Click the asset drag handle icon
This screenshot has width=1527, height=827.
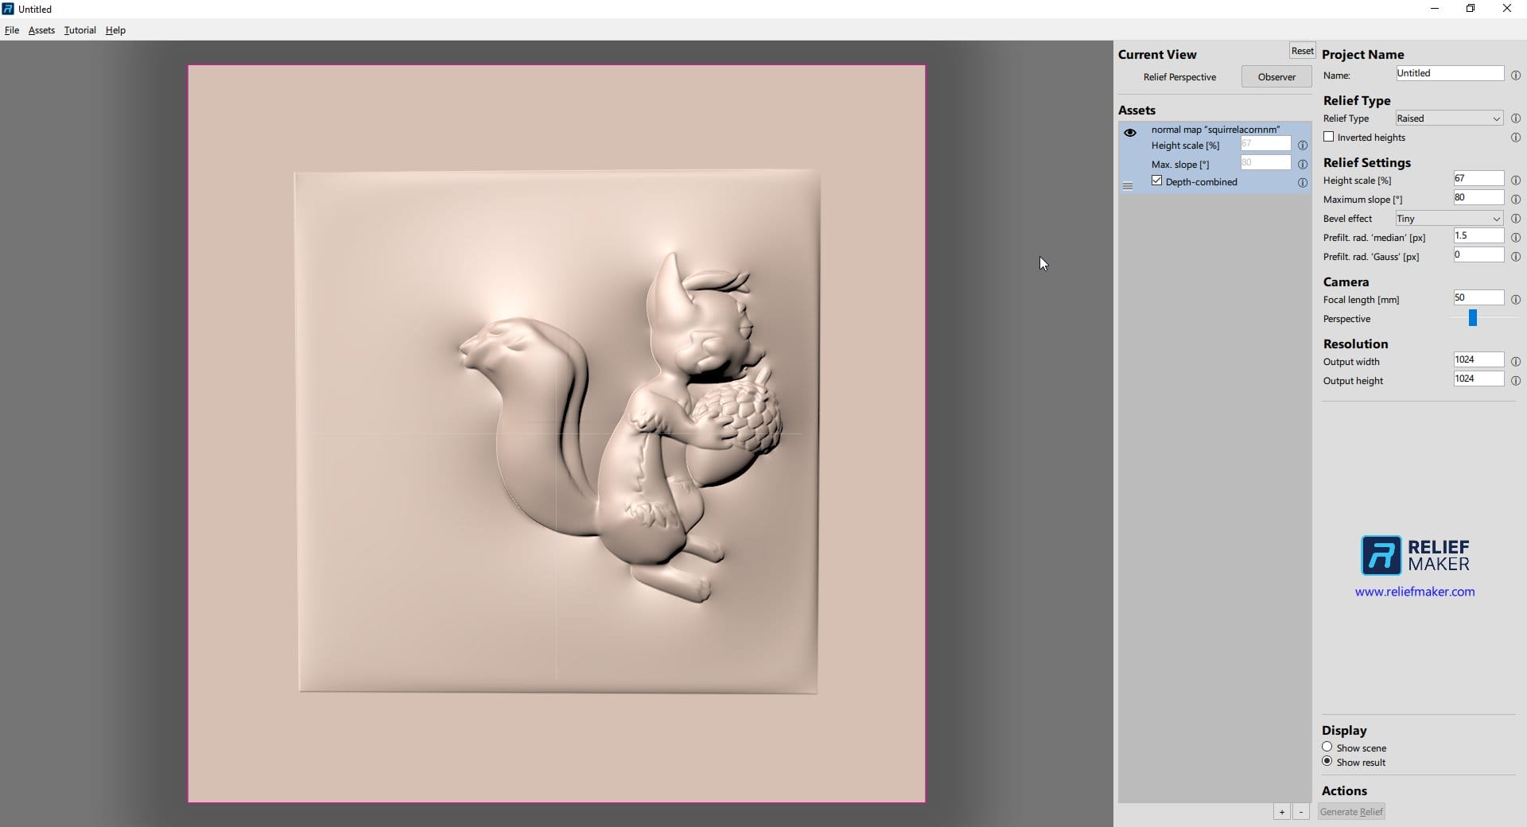tap(1127, 186)
